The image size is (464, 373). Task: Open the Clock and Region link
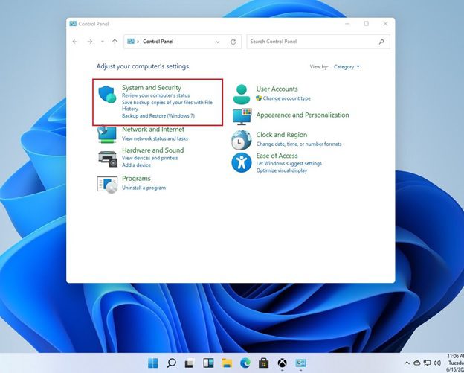tap(281, 135)
